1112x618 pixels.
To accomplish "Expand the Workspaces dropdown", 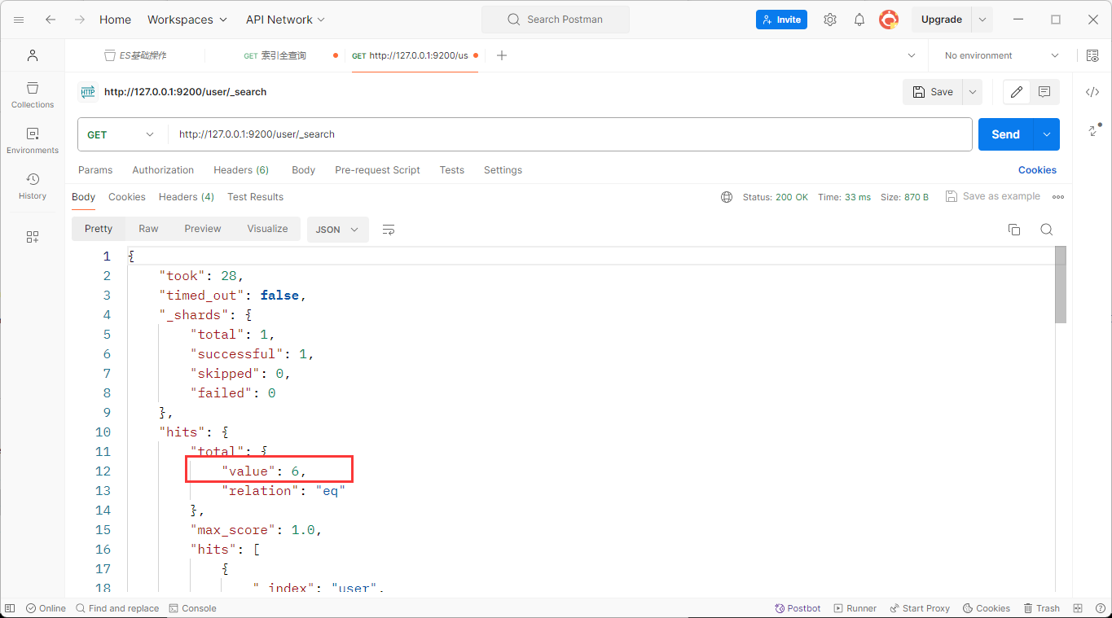I will click(x=188, y=20).
